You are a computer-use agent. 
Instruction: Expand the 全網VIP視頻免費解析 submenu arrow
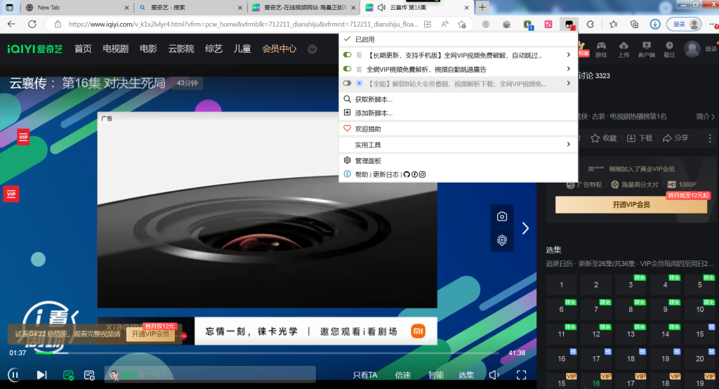[569, 69]
